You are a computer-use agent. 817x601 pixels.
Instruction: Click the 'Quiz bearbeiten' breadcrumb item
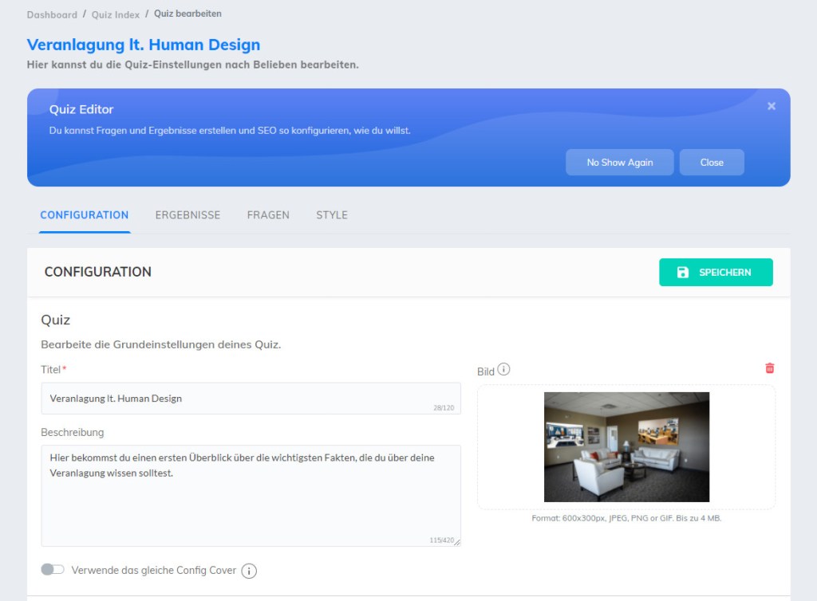tap(187, 14)
